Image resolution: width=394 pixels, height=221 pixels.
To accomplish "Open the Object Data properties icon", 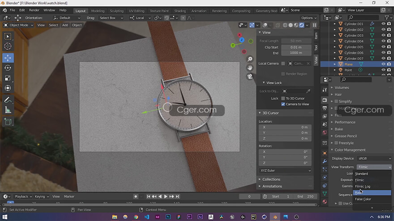I will [x=325, y=194].
